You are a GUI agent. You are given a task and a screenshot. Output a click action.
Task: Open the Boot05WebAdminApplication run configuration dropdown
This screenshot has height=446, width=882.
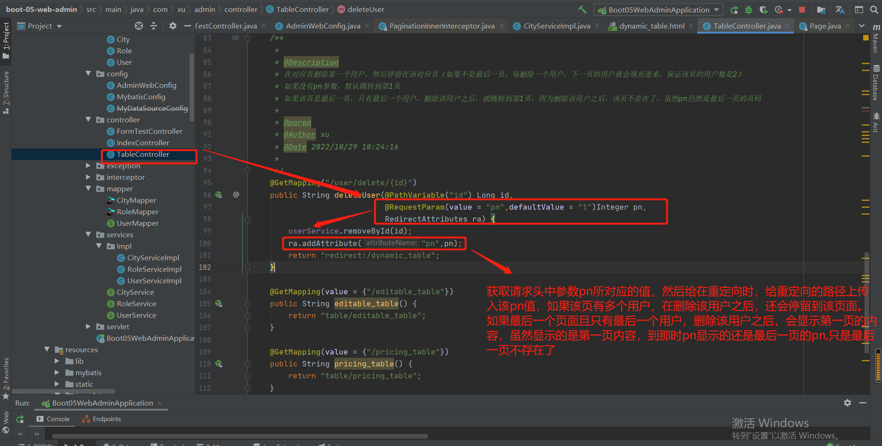coord(659,10)
